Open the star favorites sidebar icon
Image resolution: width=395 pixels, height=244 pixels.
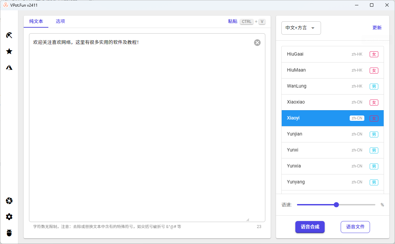9,51
